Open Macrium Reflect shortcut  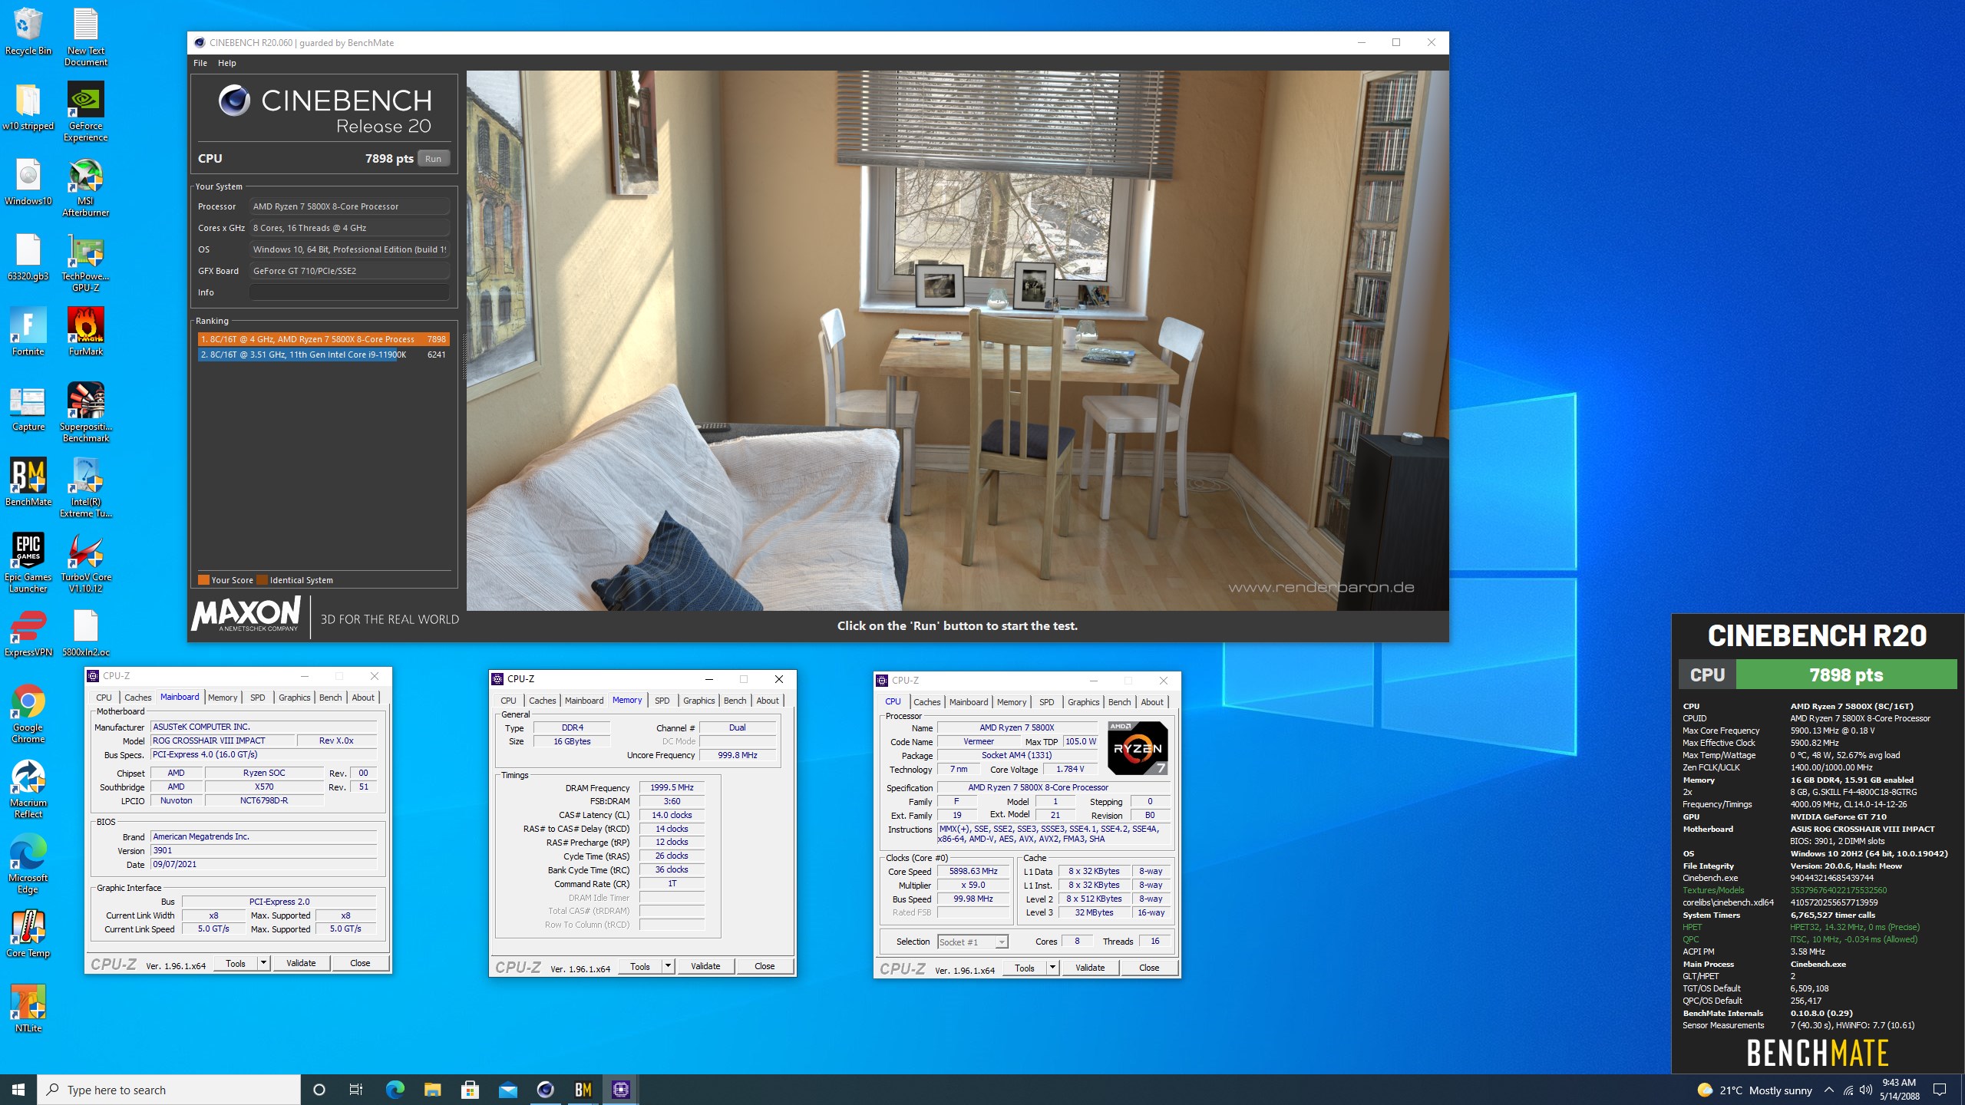28,789
